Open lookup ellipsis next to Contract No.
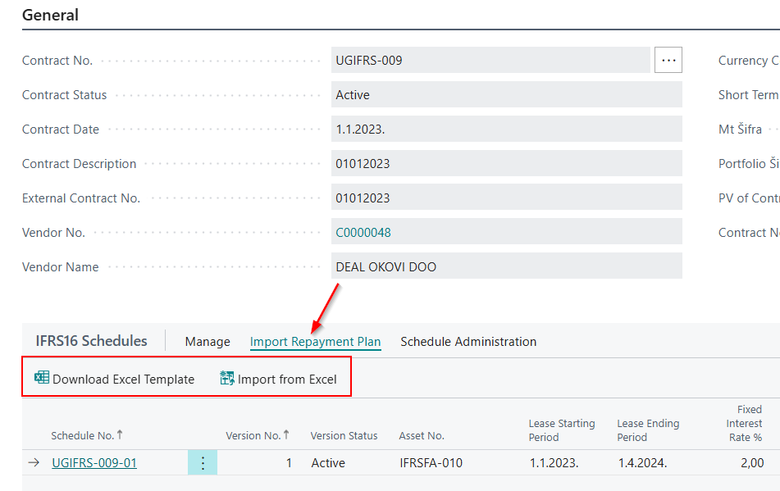 tap(668, 60)
